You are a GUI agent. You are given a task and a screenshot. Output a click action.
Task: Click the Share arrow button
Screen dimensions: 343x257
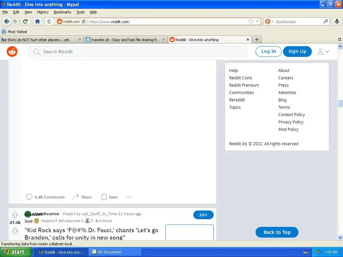click(82, 197)
